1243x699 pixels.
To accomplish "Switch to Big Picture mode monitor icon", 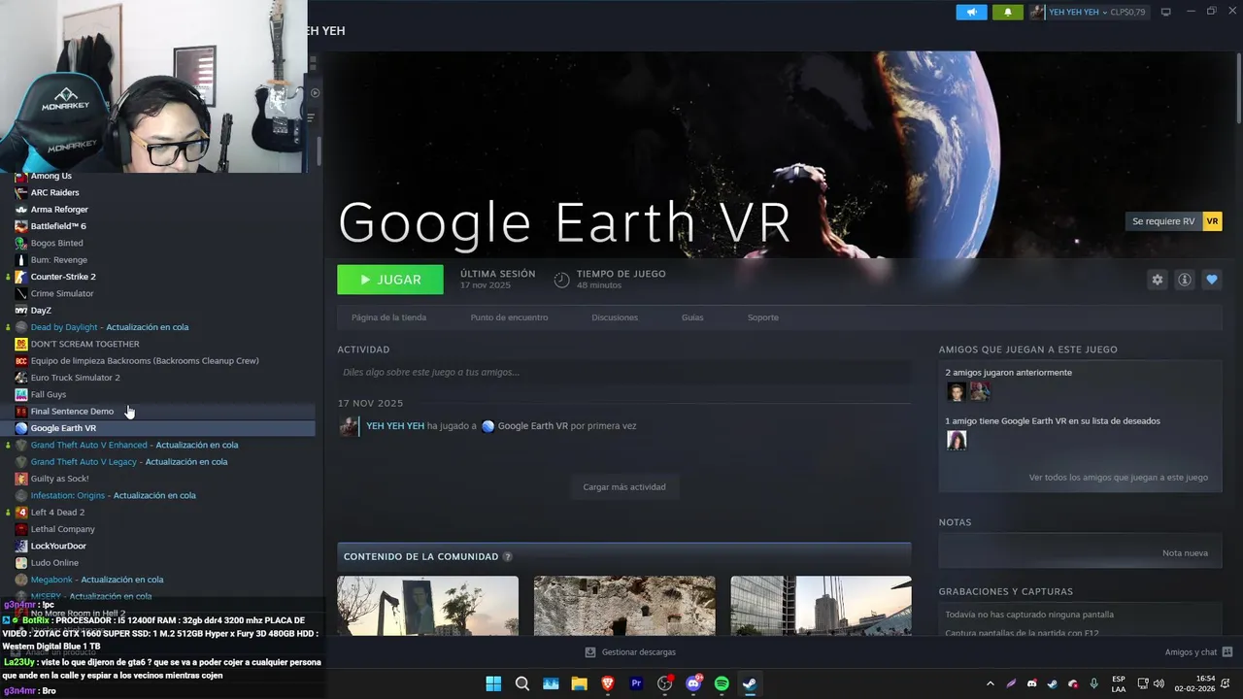I will pyautogui.click(x=1166, y=12).
